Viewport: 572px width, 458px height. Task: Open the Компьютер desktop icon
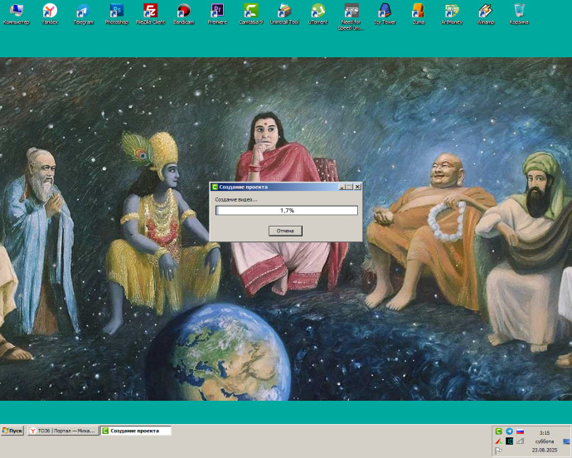click(16, 14)
